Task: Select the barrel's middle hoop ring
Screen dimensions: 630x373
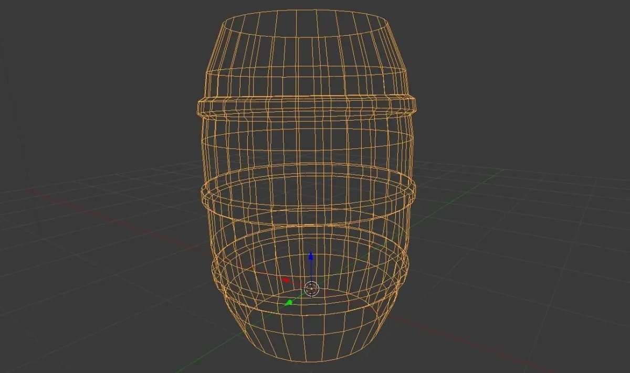Action: (308, 195)
